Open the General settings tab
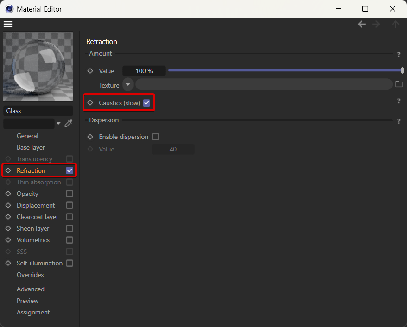Viewport: 407px width, 327px height. point(27,136)
